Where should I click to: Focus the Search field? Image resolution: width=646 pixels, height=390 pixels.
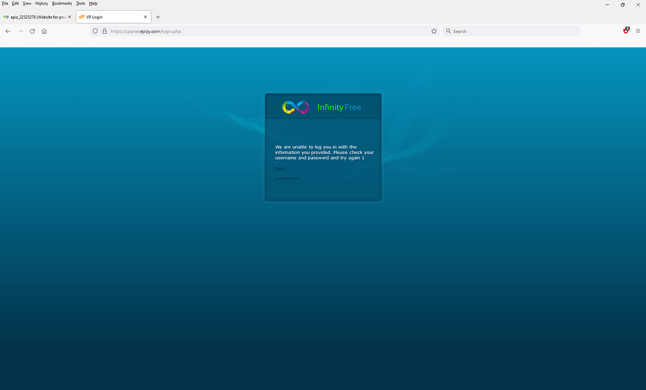[492, 30]
